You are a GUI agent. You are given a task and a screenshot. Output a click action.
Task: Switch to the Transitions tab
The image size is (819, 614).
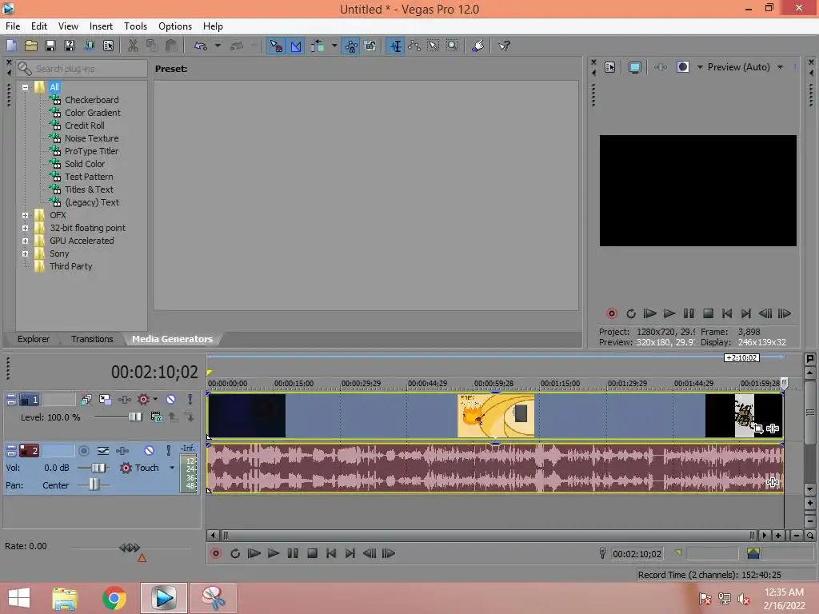tap(92, 339)
